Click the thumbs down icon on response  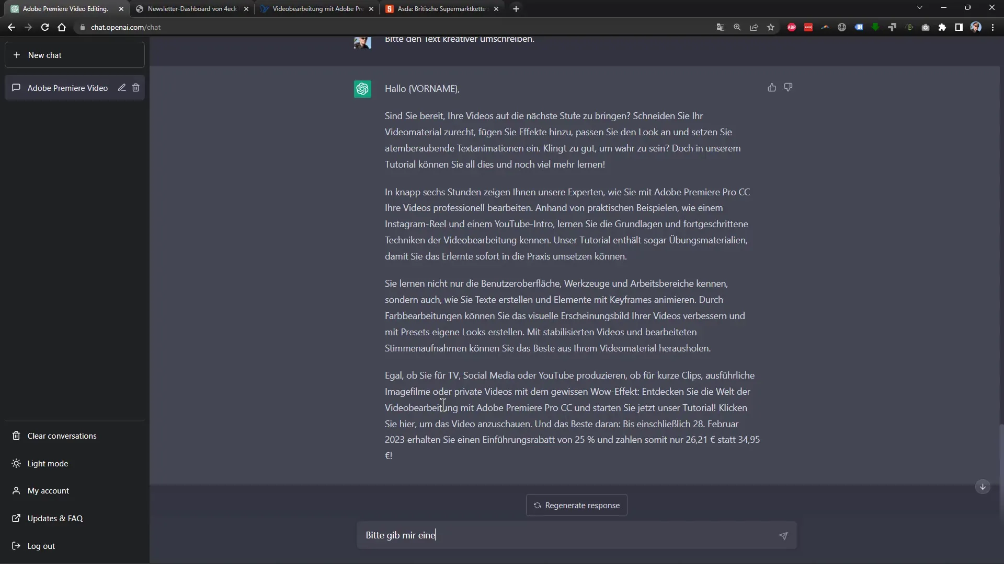tap(788, 87)
